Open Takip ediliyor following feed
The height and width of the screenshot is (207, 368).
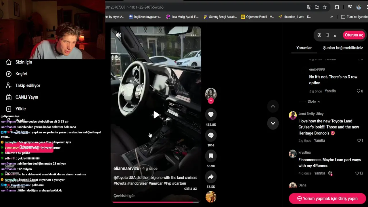click(x=23, y=85)
